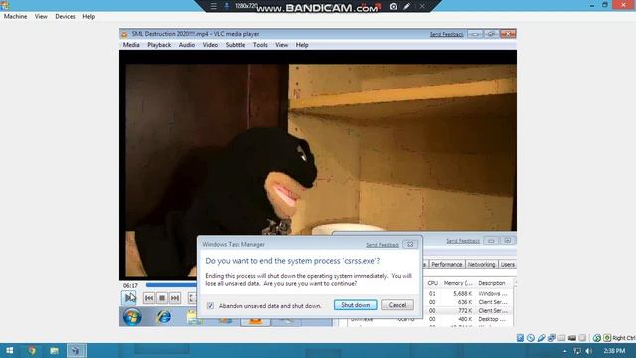This screenshot has height=358, width=636.
Task: Uncheck Abandon unsaved data and shut down
Action: pos(210,305)
